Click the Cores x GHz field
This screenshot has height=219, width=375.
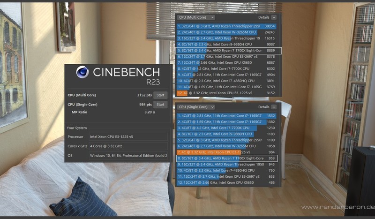128,146
